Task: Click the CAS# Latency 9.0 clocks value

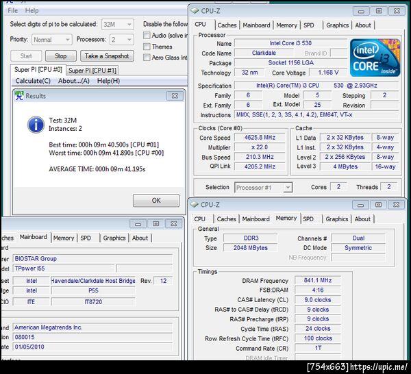Action: 318,299
